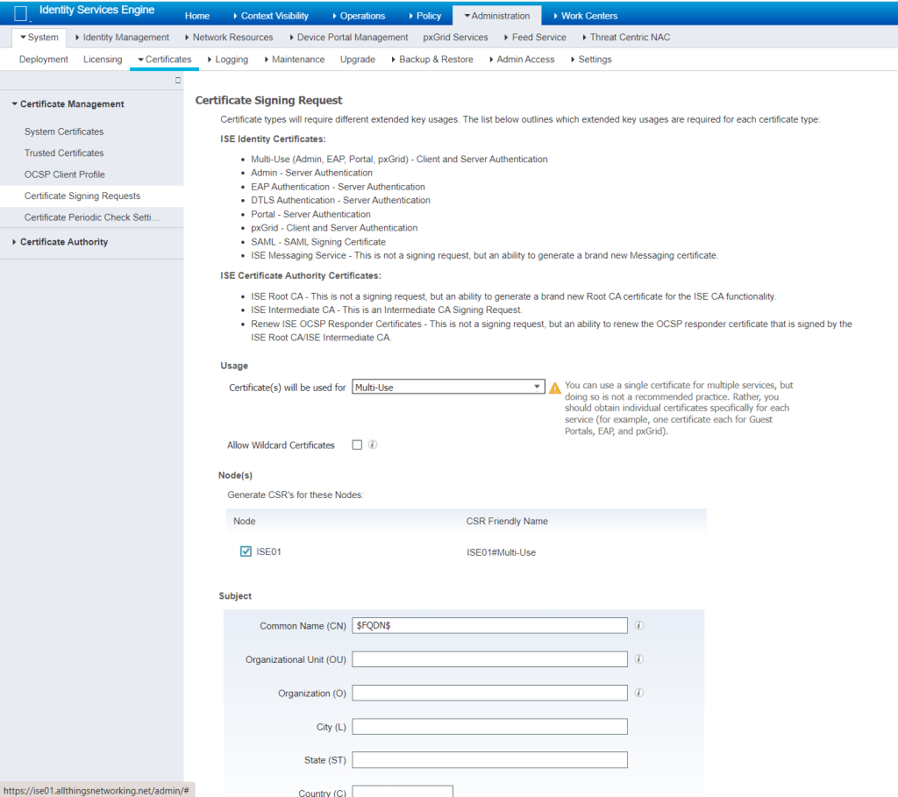The image size is (898, 797).
Task: Open the Admin Access tab menu
Action: [x=522, y=60]
